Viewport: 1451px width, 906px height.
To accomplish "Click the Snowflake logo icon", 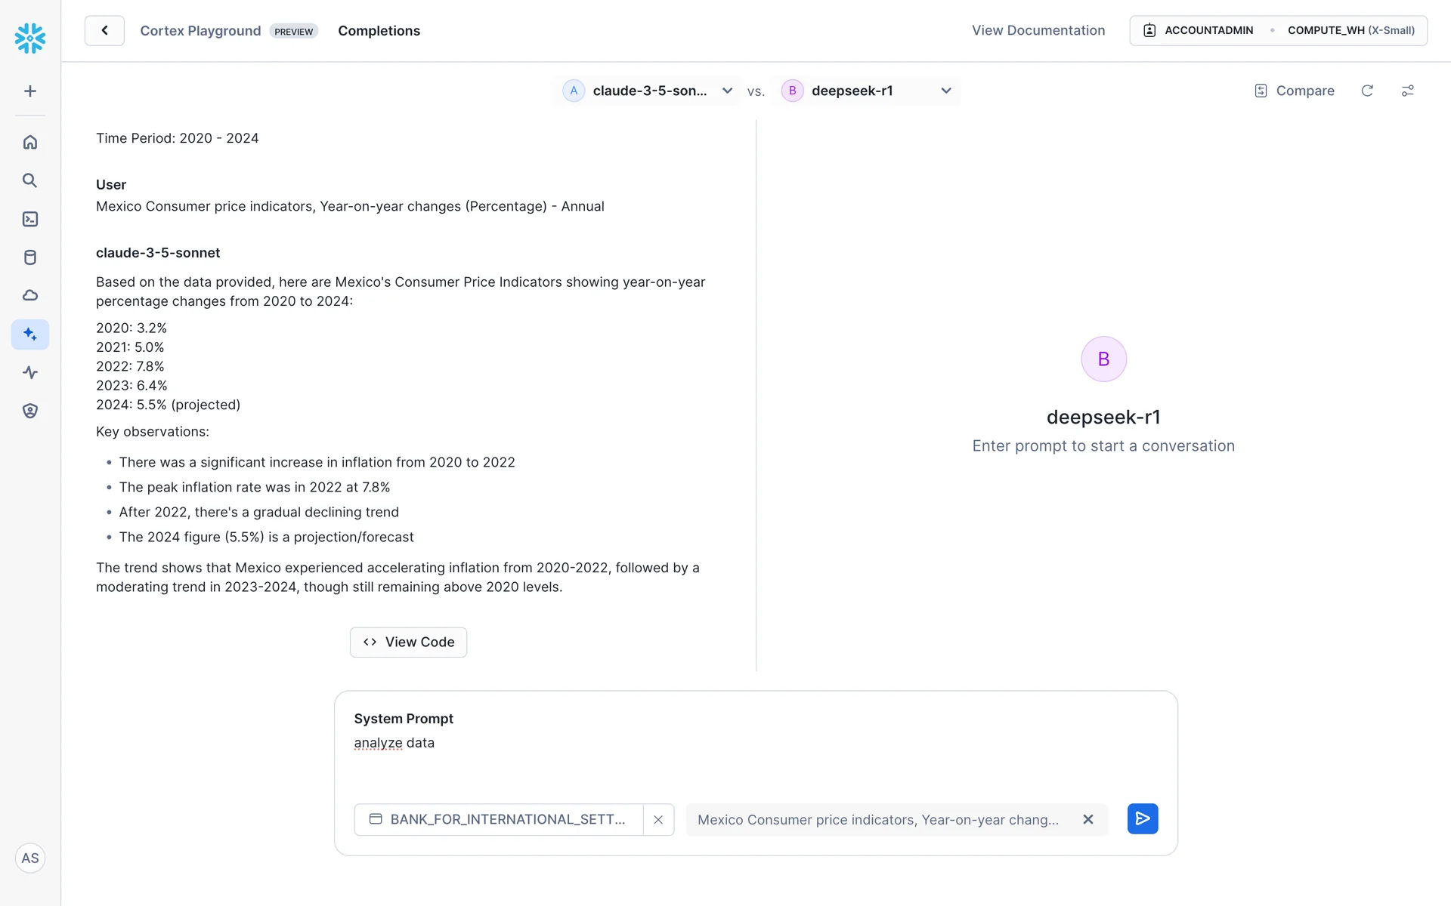I will click(30, 38).
